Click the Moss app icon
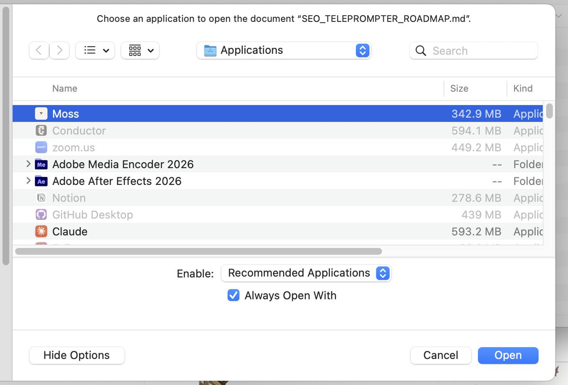 [41, 114]
